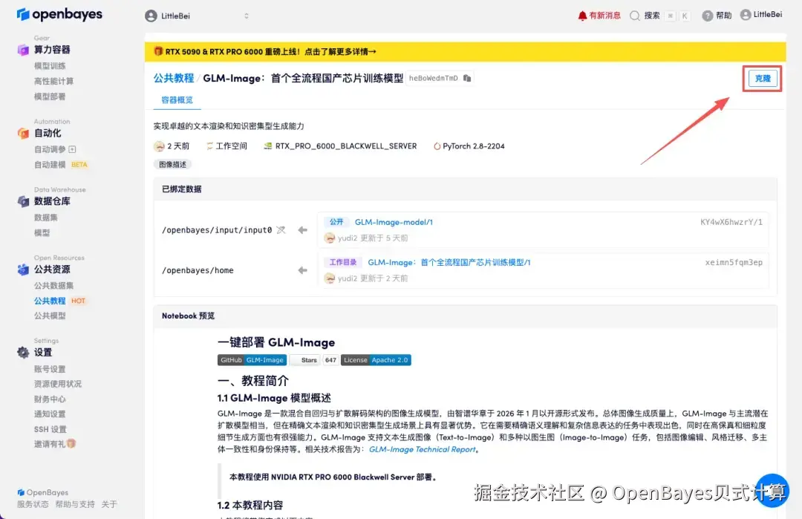Open 模型训练 in the sidebar
The image size is (802, 519).
tap(50, 66)
